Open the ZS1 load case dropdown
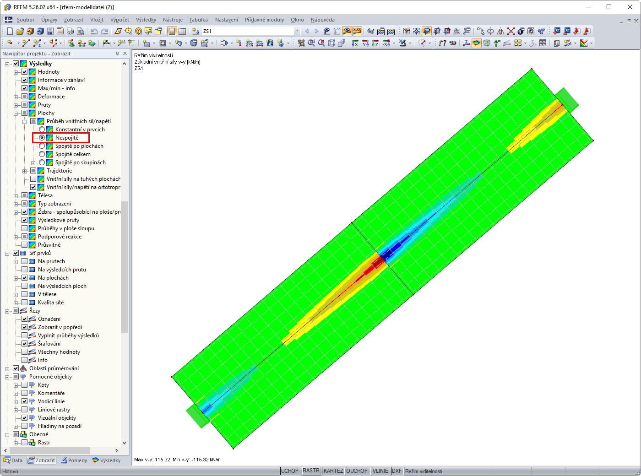The image size is (641, 476). click(x=297, y=31)
